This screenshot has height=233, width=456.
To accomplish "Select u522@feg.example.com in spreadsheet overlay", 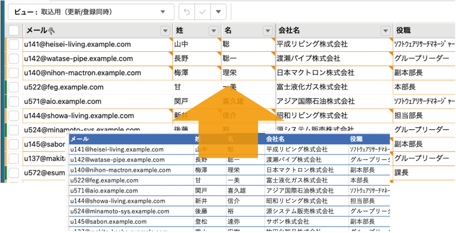I will click(131, 180).
